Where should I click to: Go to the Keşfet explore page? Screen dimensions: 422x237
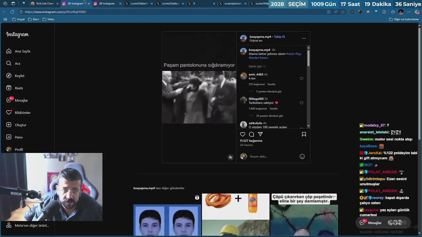[x=15, y=76]
